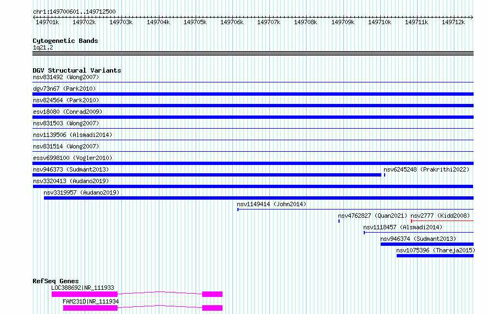The width and height of the screenshot is (489, 314).
Task: Open variant nsv946373 (Sudmant2013)
Action: pos(71,169)
